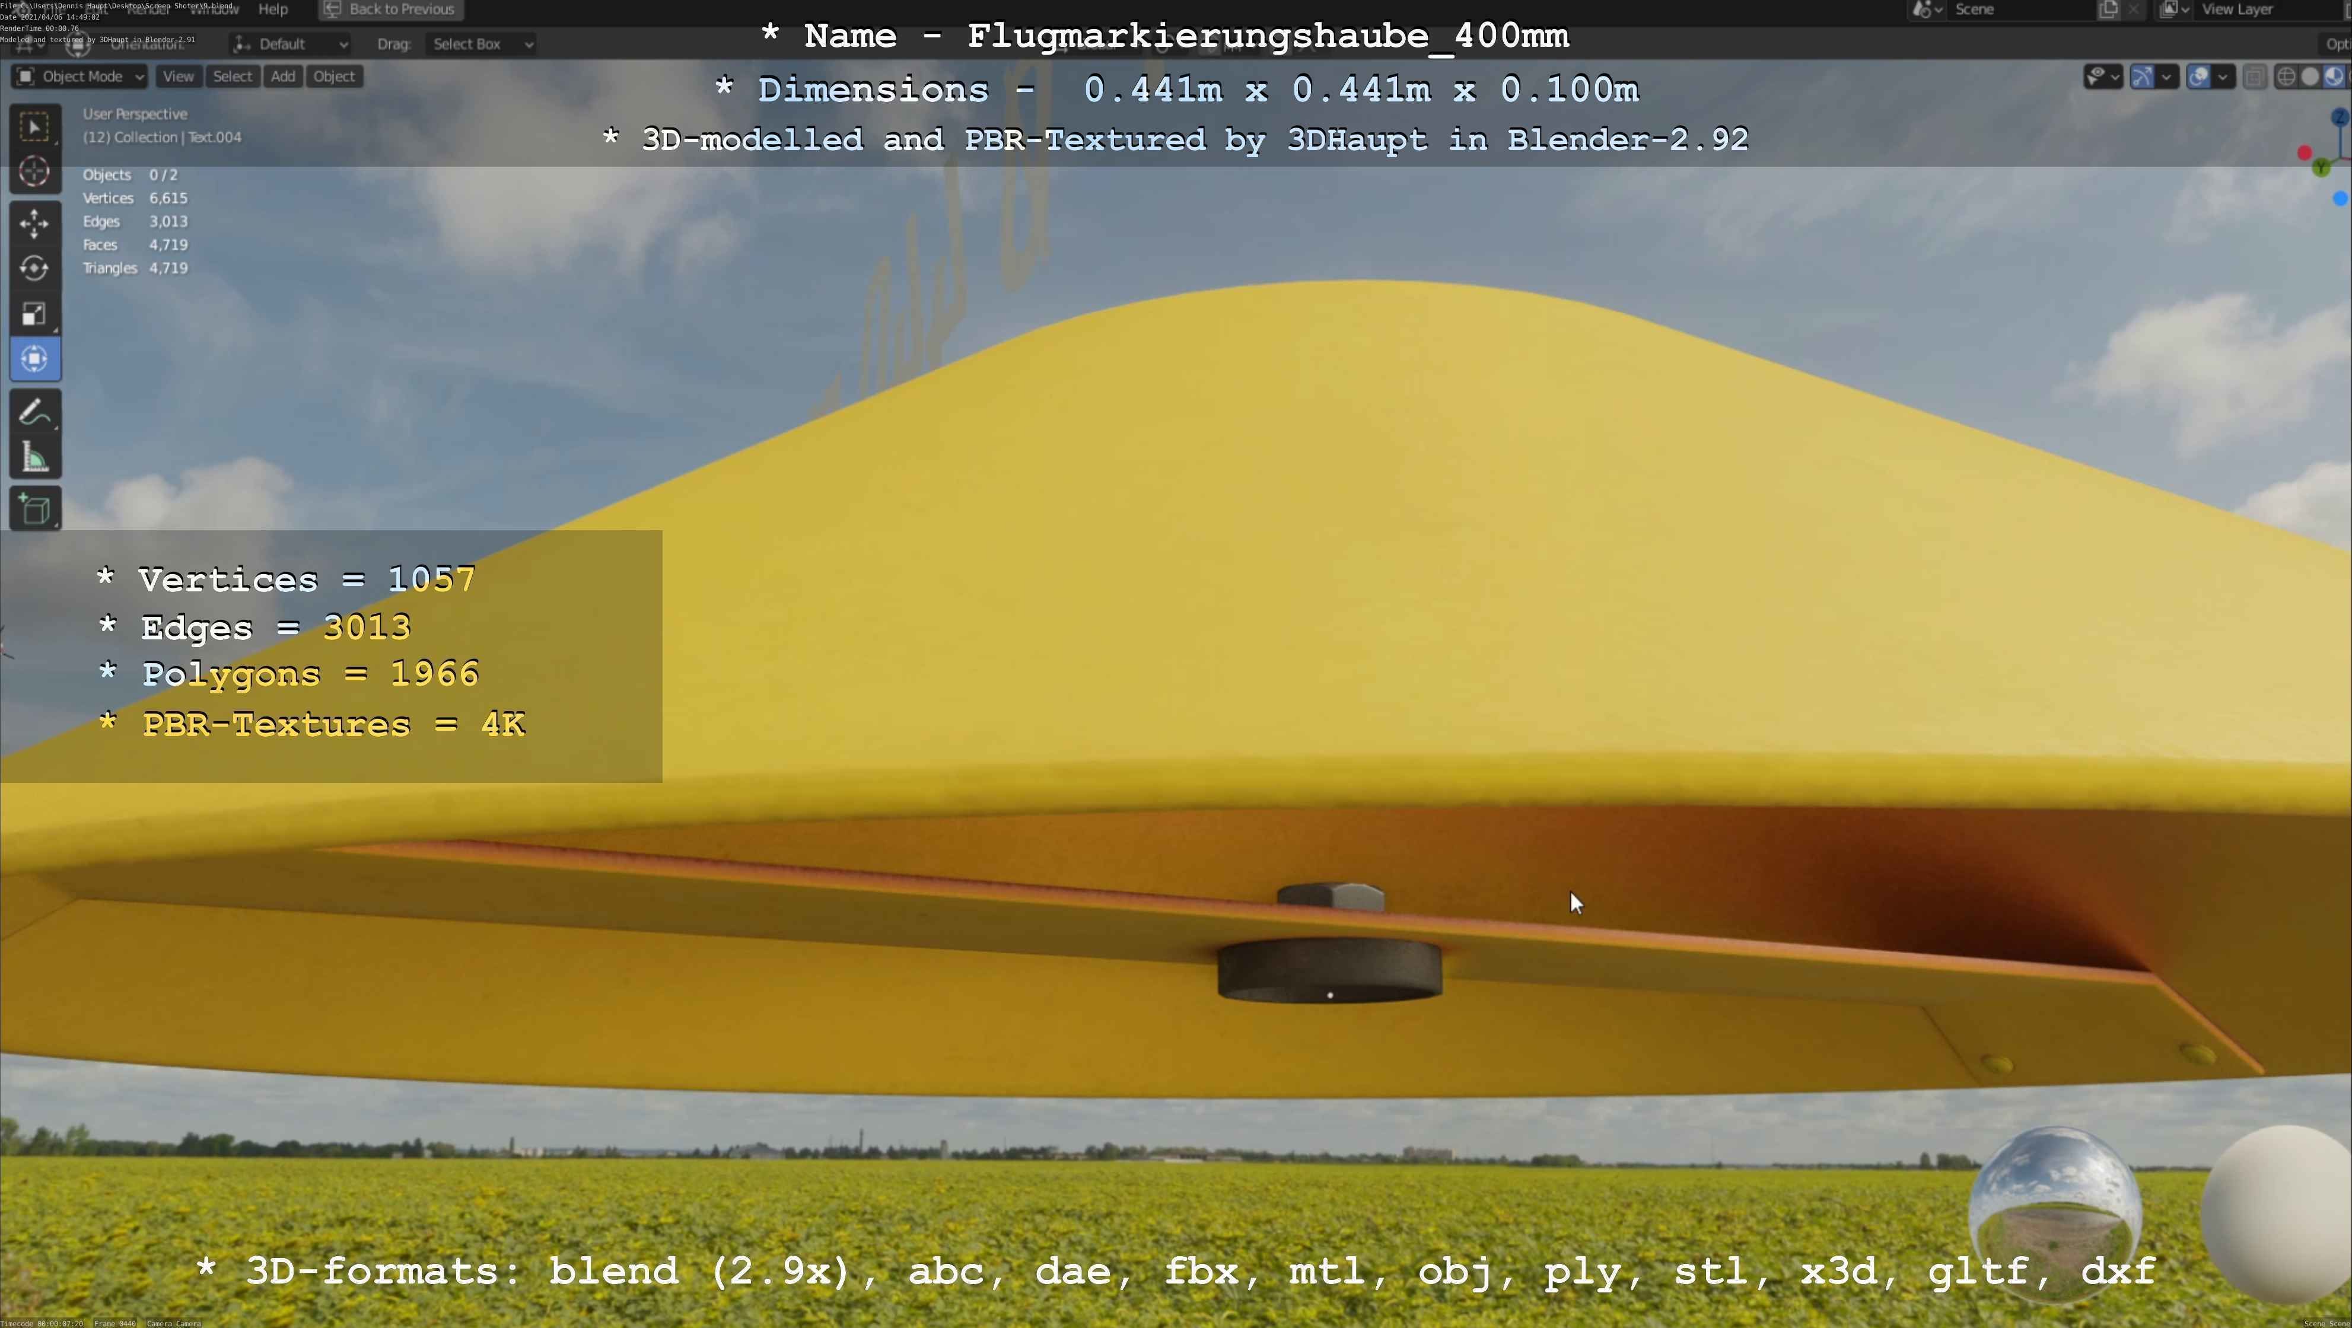
Task: Click the Object Mode square icon
Action: coord(27,77)
